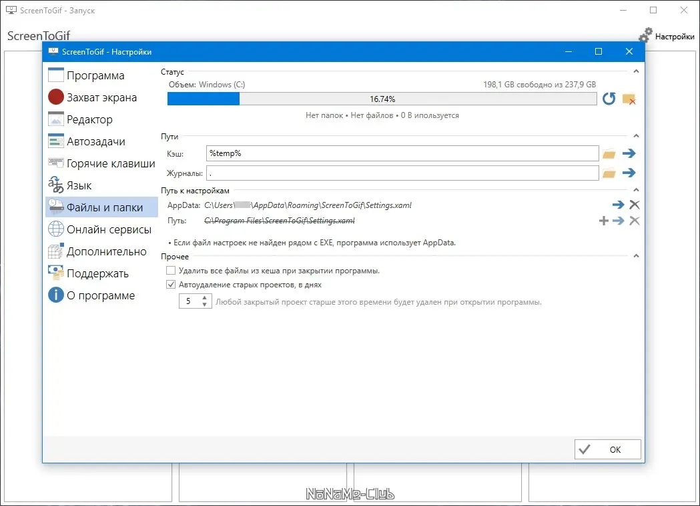Refresh the disk status with circular arrow
The image size is (700, 506).
point(609,99)
